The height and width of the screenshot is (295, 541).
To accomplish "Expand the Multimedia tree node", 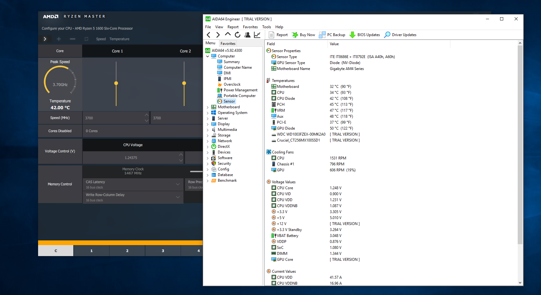I will [x=208, y=130].
